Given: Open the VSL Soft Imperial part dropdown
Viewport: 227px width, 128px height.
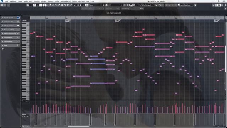Looking at the screenshot, I should (146, 5).
